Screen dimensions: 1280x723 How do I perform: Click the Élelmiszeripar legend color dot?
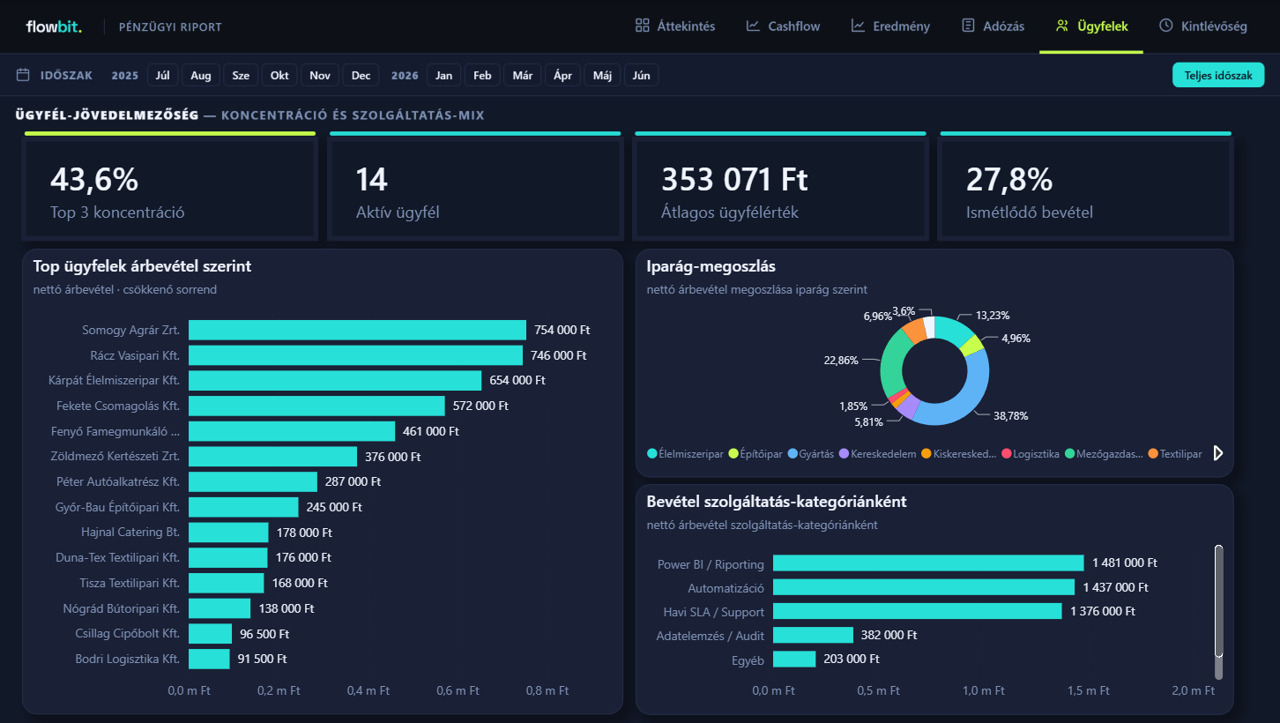pyautogui.click(x=652, y=453)
